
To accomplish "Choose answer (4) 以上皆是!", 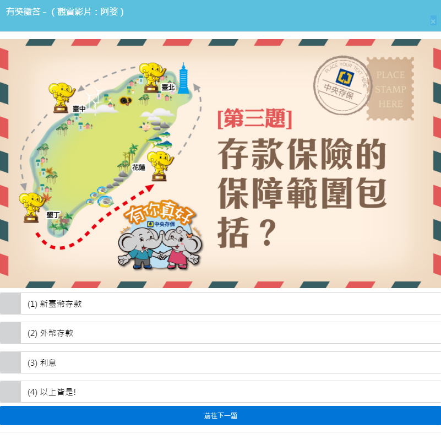I will click(x=220, y=392).
